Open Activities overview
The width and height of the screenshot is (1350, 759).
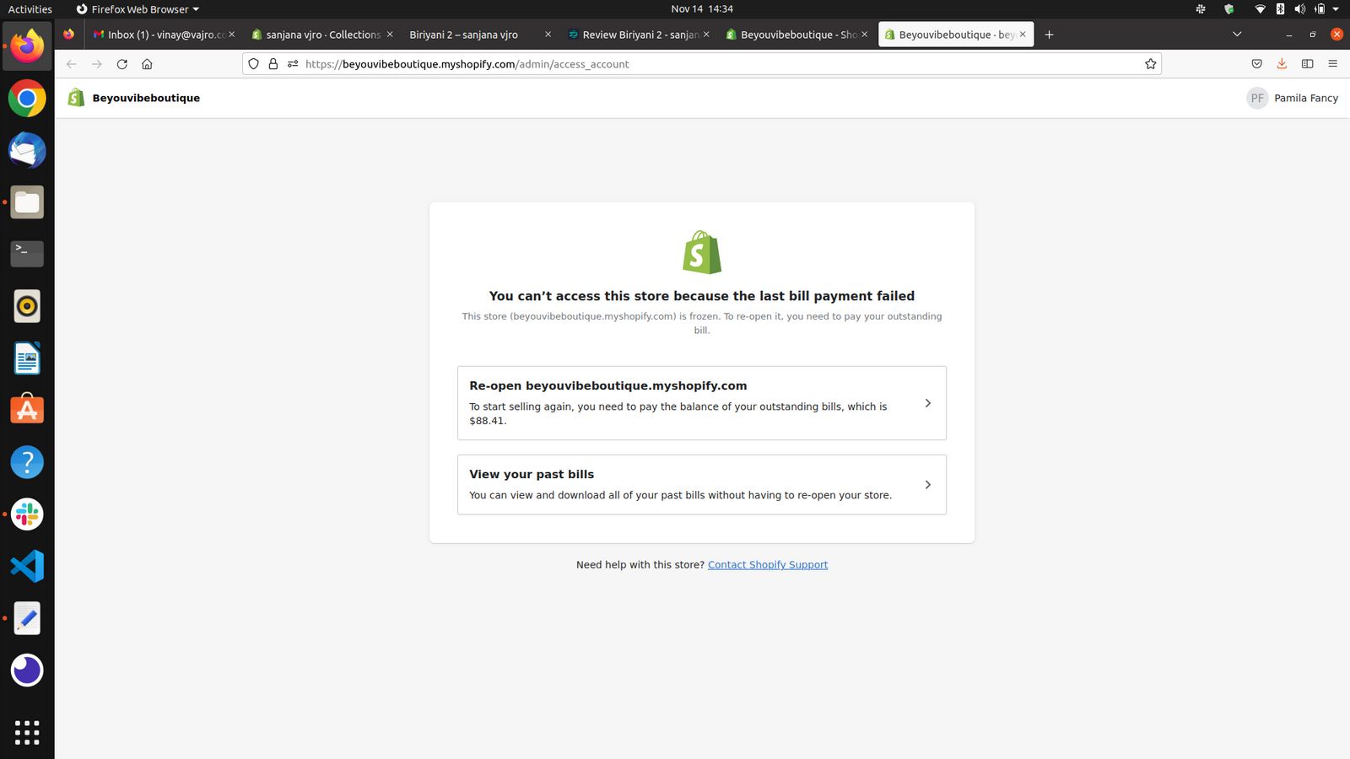(x=30, y=9)
